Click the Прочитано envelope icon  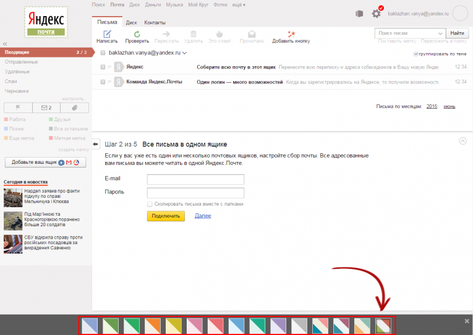pyautogui.click(x=252, y=34)
